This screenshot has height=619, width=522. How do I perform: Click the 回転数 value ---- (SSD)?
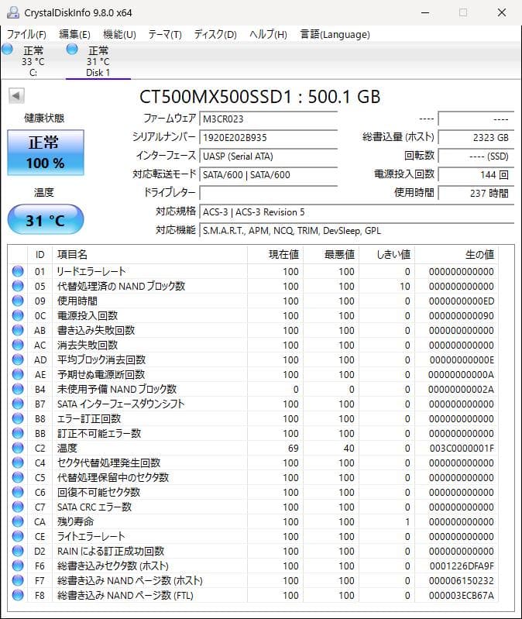(476, 156)
